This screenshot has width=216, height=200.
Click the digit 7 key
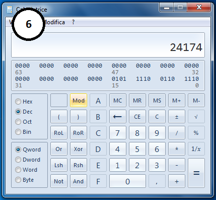(x=118, y=133)
